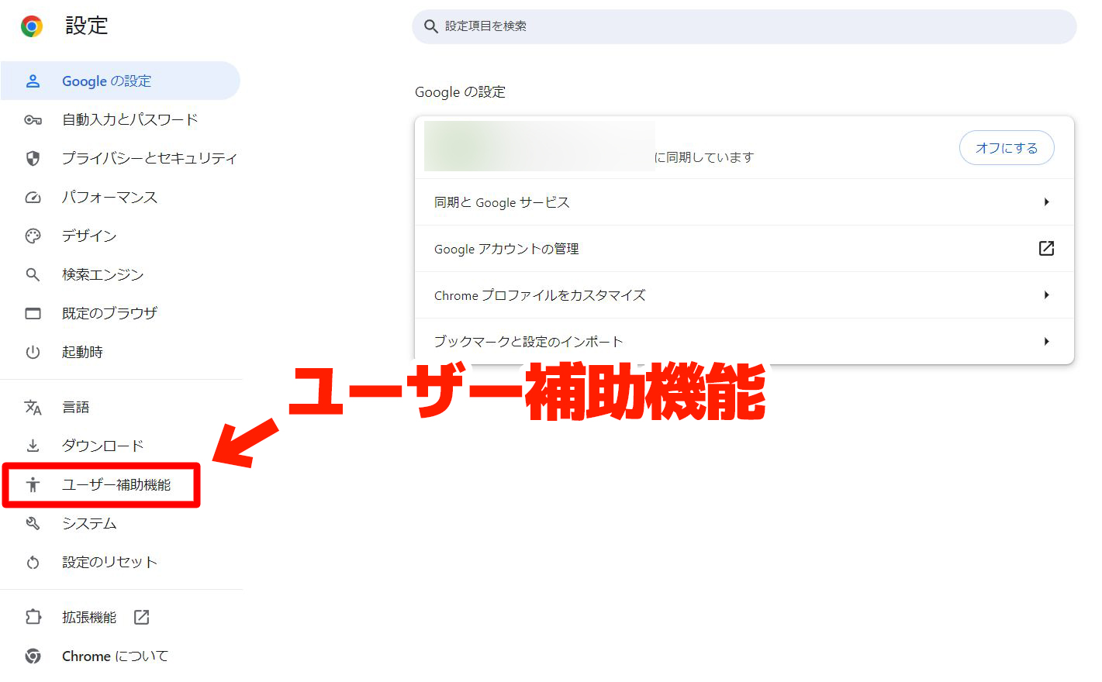This screenshot has width=1102, height=682.
Task: Select パフォーマンス in the sidebar
Action: tap(120, 197)
